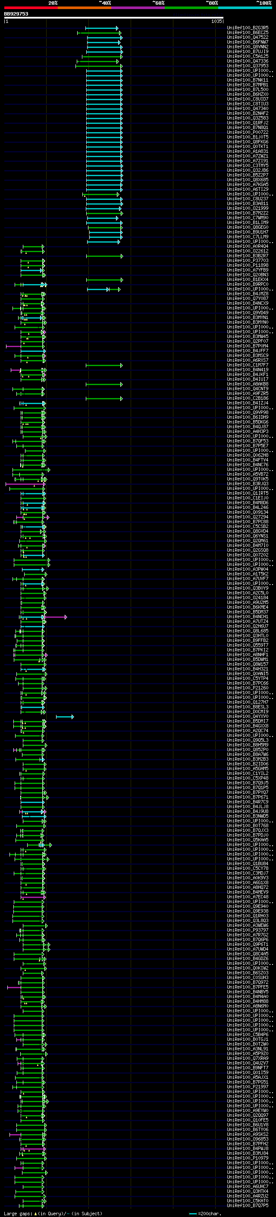Select hit label UniRef100_B3A811
The image size is (276, 1217).
[248, 204]
